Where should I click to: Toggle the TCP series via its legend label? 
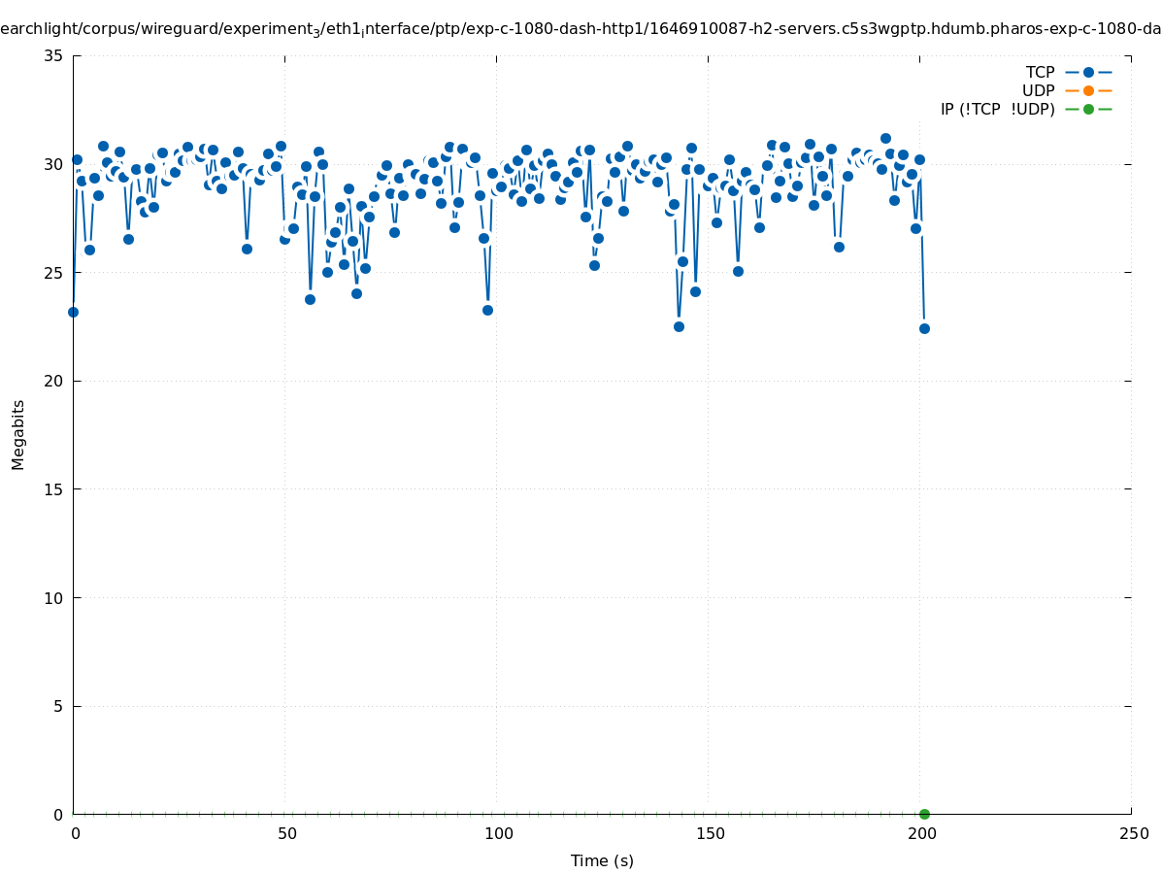1040,72
